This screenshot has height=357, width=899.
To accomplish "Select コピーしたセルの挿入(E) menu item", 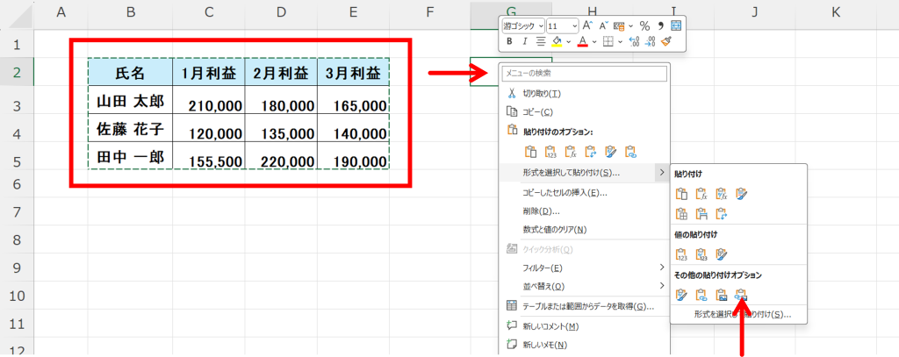I will pos(565,192).
